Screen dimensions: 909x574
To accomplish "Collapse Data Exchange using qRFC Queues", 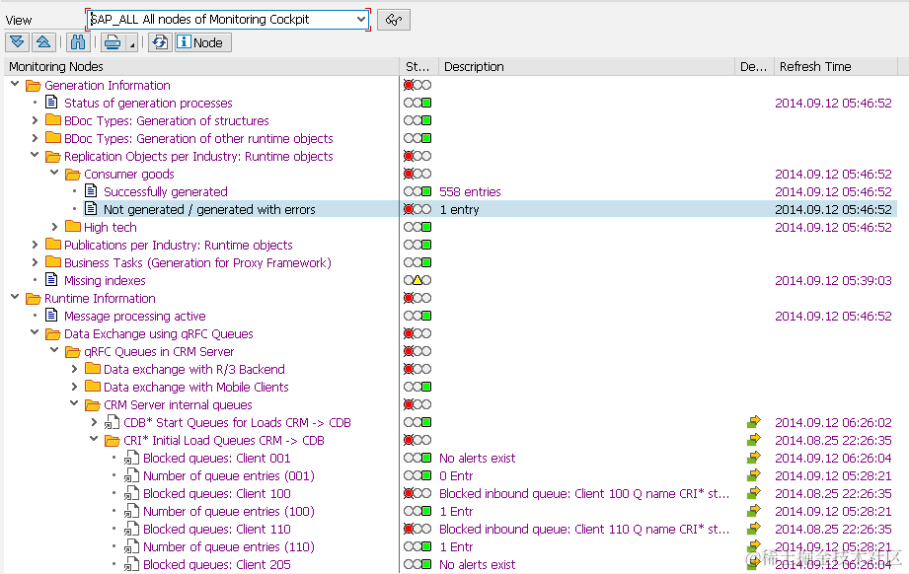I will click(x=35, y=332).
